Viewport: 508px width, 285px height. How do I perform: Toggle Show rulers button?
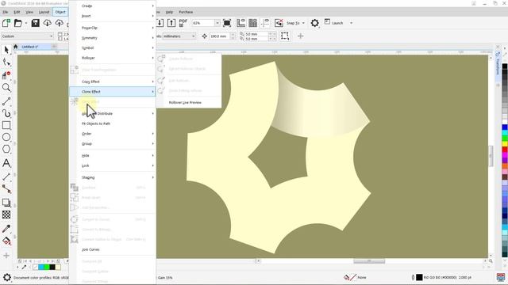(x=241, y=23)
